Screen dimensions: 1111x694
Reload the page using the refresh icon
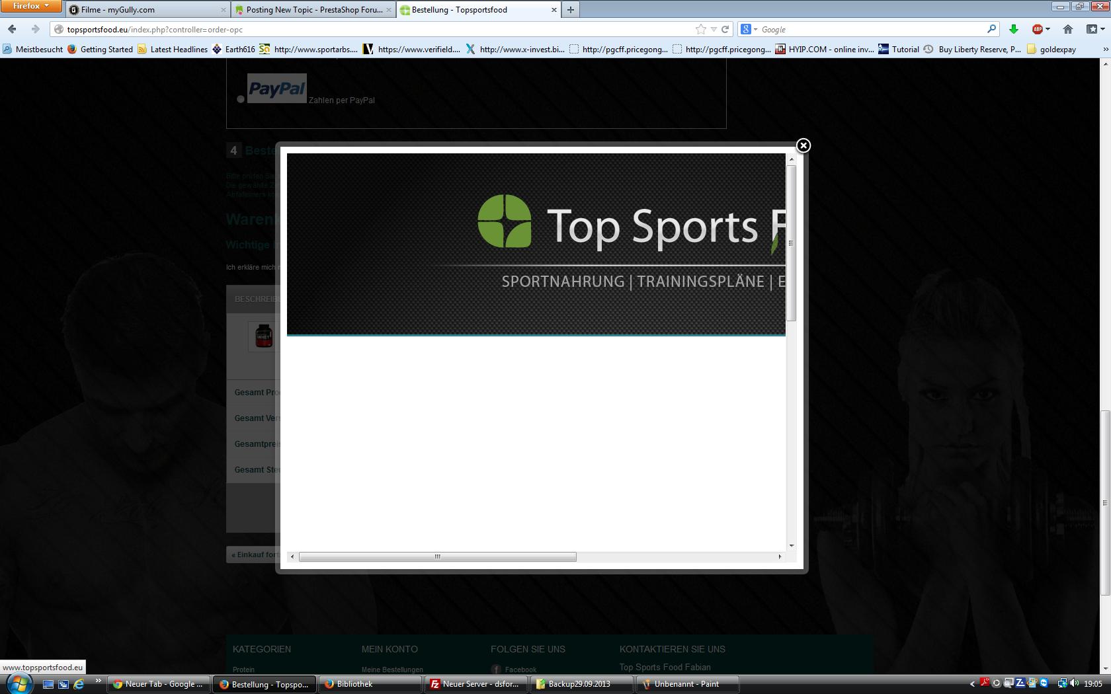[x=725, y=29]
